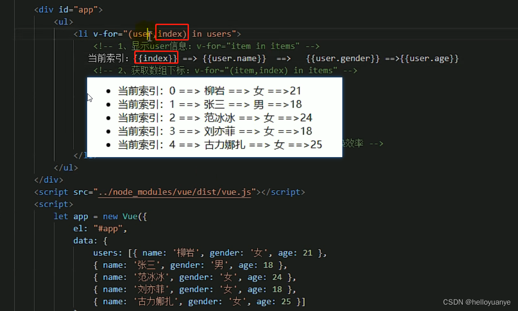
Task: Click the output row for 范冰冰
Action: coord(215,118)
